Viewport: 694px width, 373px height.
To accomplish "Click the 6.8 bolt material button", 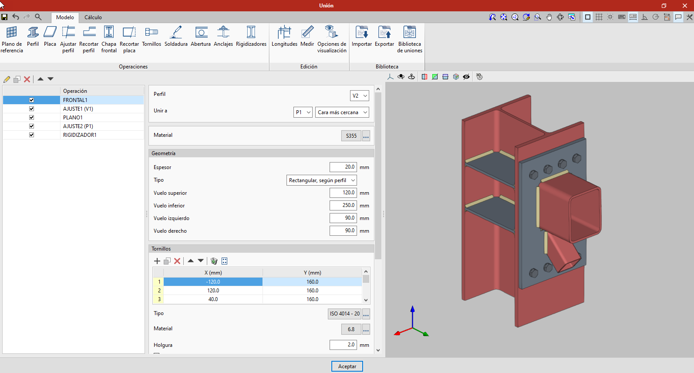I will 351,329.
